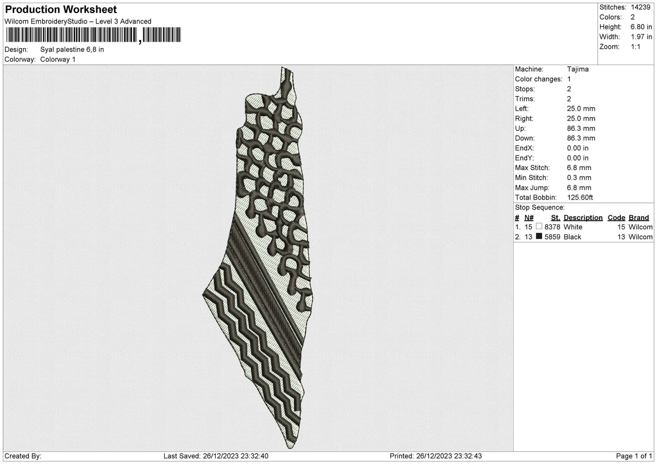The image size is (657, 464).
Task: Click the Printed timestamp in footer
Action: pos(436,456)
